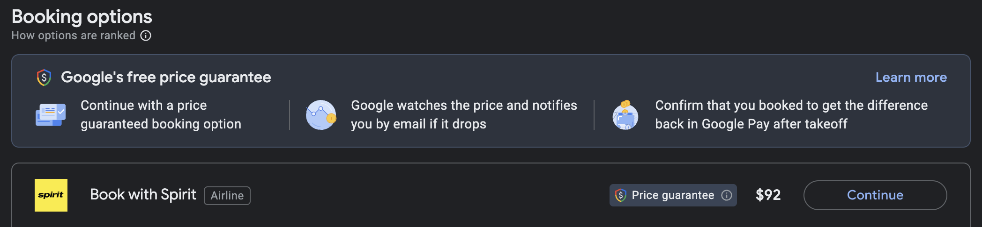The image size is (982, 227).
Task: Click the How options are ranked text
Action: pyautogui.click(x=74, y=35)
